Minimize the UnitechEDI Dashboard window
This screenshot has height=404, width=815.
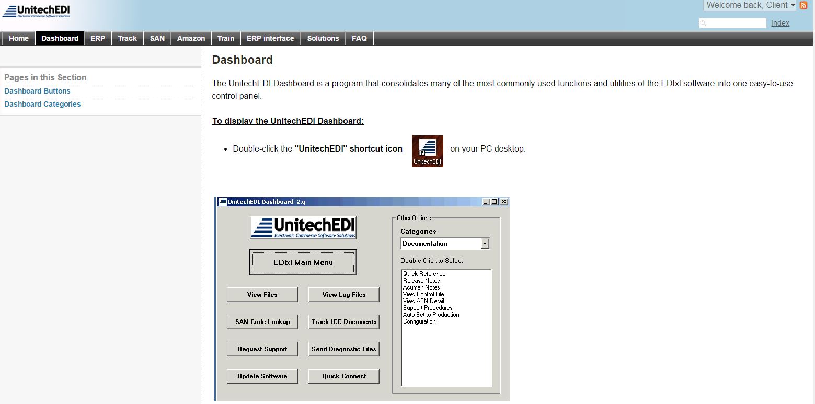(x=486, y=202)
